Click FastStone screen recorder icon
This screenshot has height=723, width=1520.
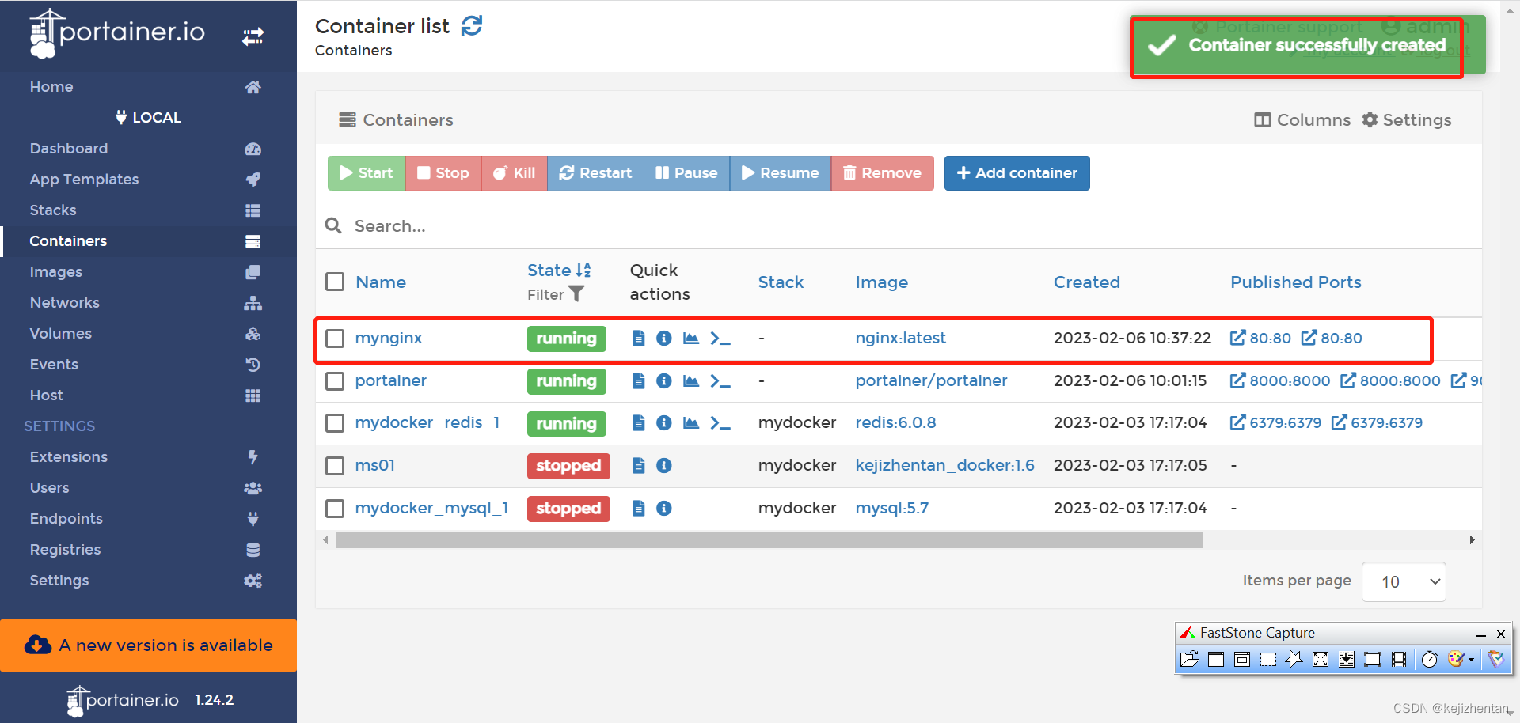[1399, 660]
